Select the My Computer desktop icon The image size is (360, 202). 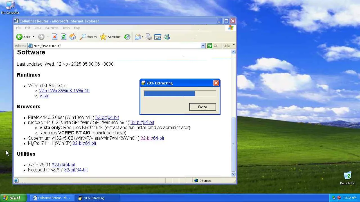[10, 8]
